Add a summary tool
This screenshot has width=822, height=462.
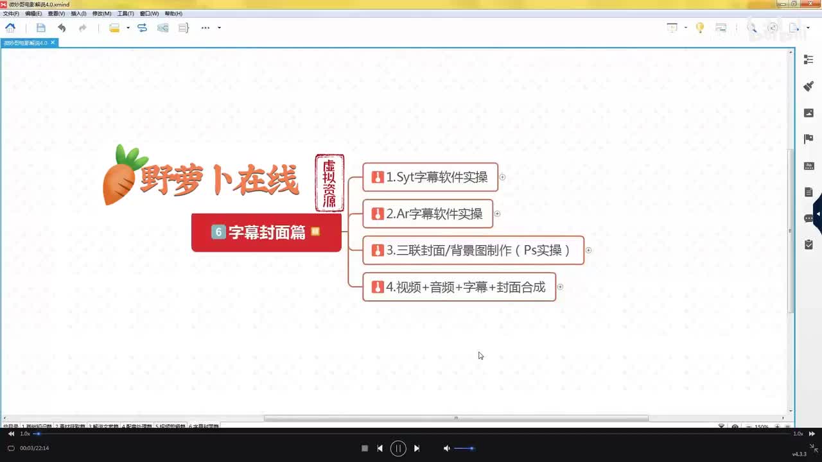(184, 28)
